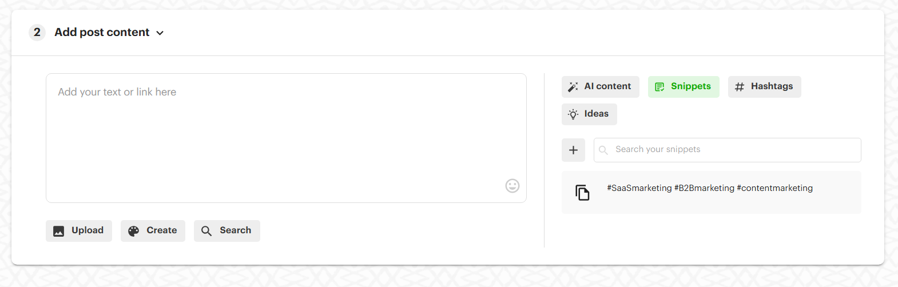Click the step number 2 badge
Viewport: 898px width, 287px height.
pyautogui.click(x=37, y=33)
